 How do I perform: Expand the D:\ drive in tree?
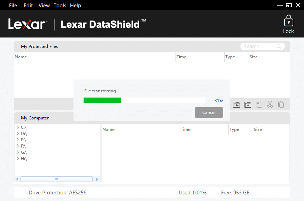click(x=18, y=134)
